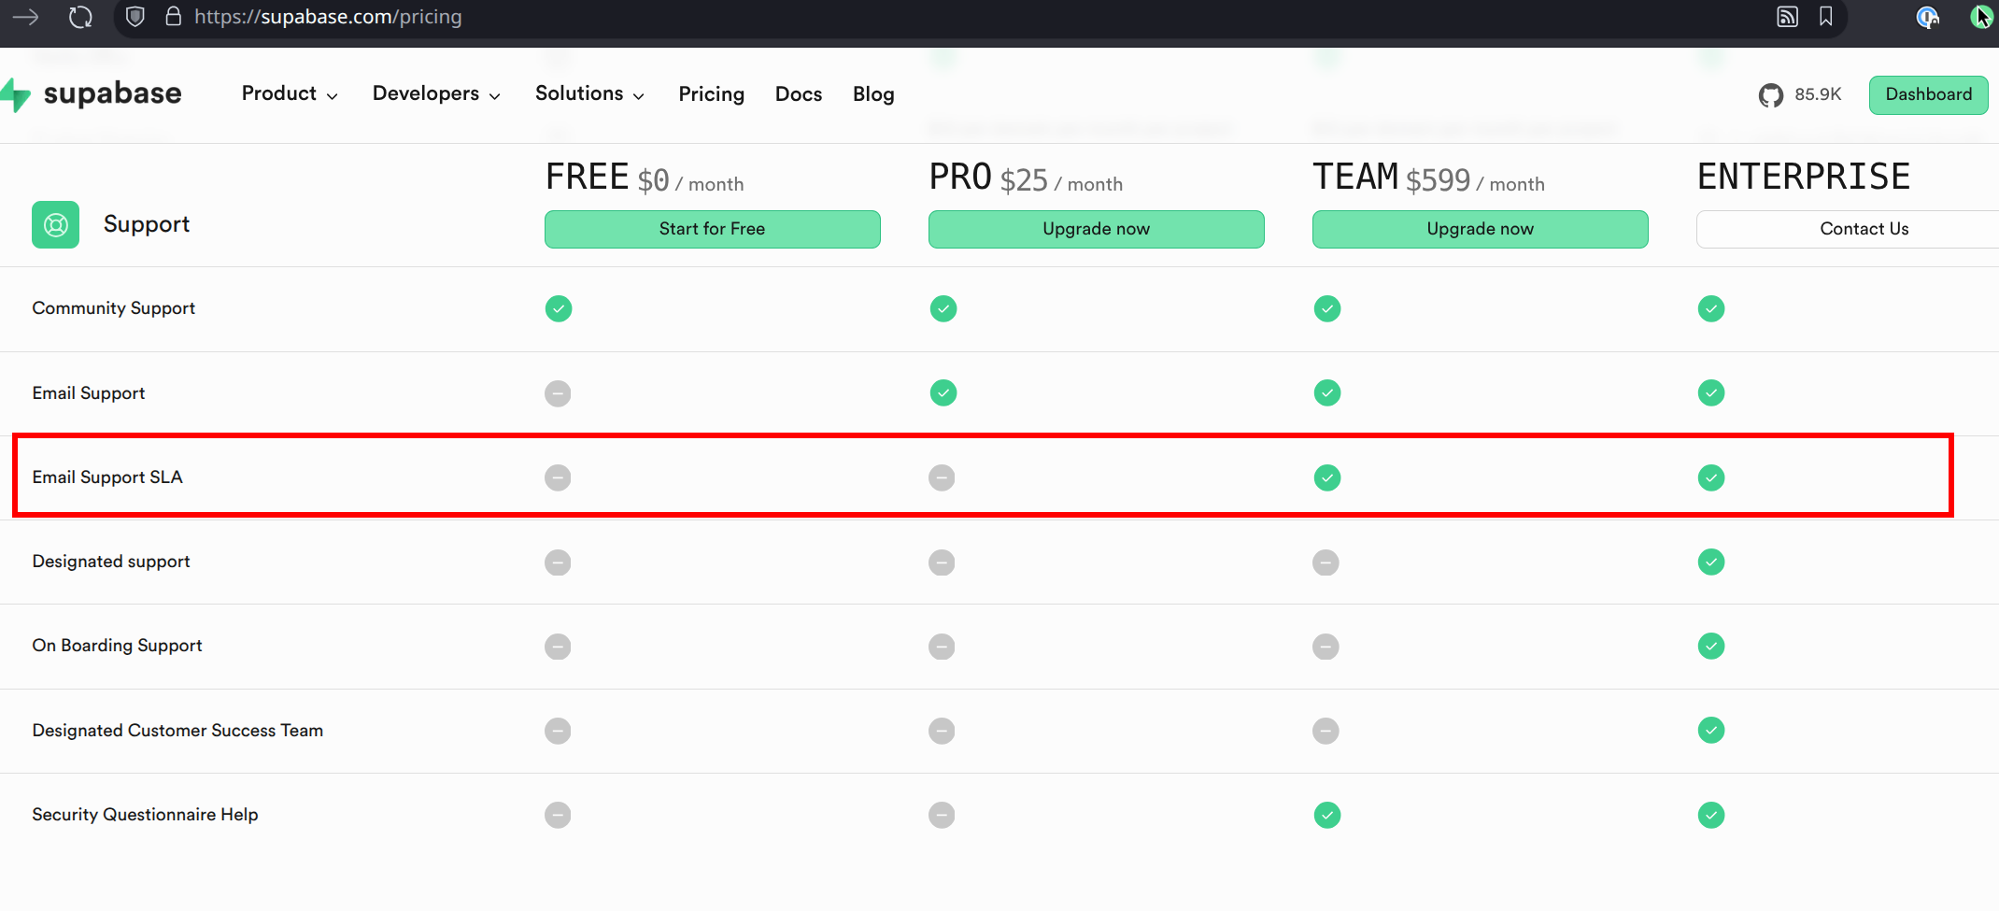Click the Customer Success Team dash for TEAM
Viewport: 1999px width, 911px height.
point(1326,731)
